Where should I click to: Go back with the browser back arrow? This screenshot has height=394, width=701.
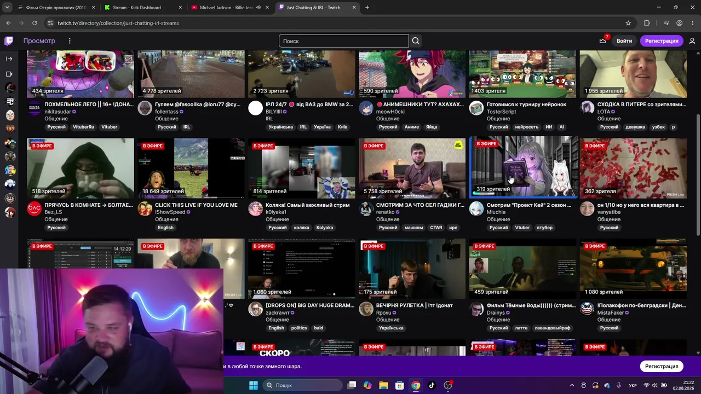[x=8, y=23]
